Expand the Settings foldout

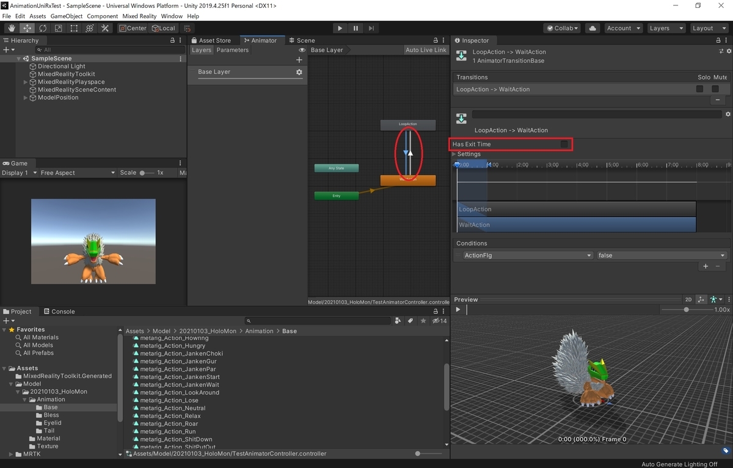[x=454, y=154]
